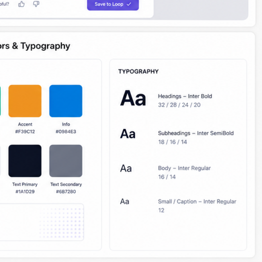The width and height of the screenshot is (262, 262).
Task: Click Body – Inter Regular text
Action: [184, 168]
